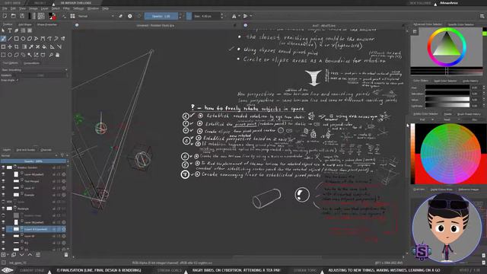The width and height of the screenshot is (487, 274).
Task: Toggle visibility of topmost group layer
Action: coord(3,167)
